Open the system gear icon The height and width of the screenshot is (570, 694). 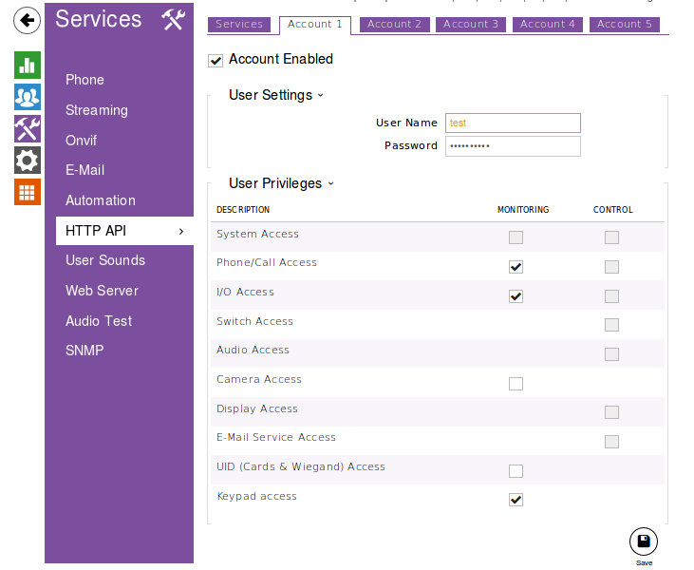[28, 160]
